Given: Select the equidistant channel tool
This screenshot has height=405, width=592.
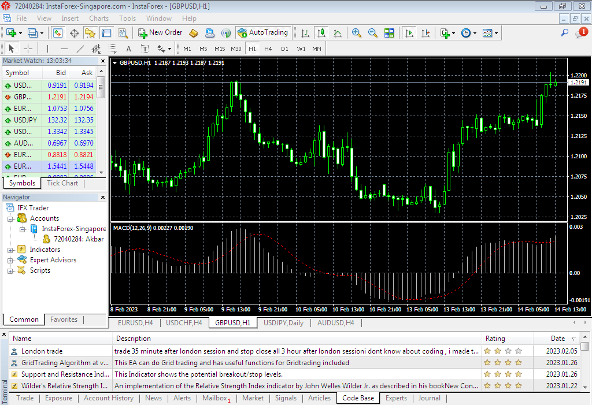Looking at the screenshot, I should (97, 49).
